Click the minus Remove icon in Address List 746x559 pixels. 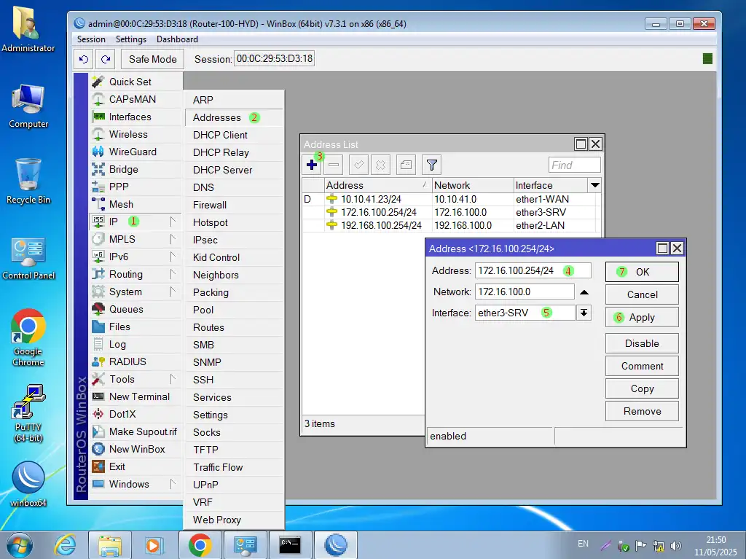334,165
